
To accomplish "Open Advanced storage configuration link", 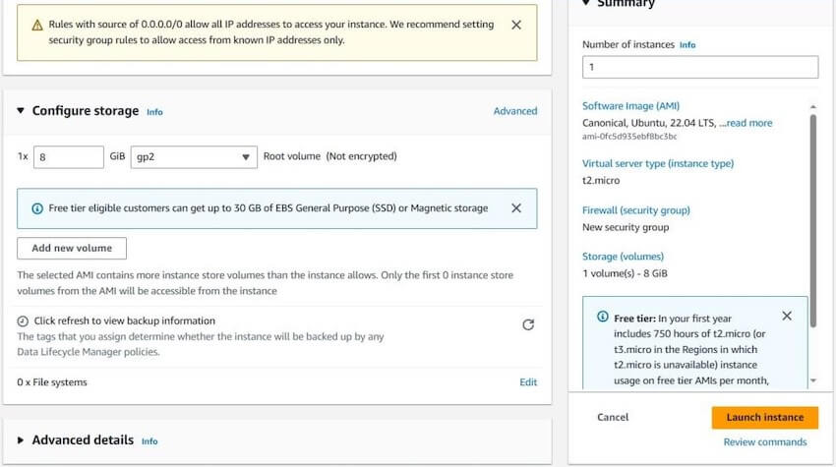I will click(x=515, y=111).
